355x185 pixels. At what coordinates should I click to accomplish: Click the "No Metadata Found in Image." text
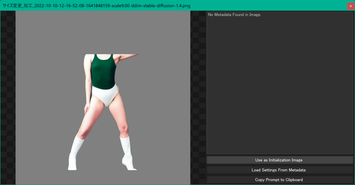pos(235,15)
